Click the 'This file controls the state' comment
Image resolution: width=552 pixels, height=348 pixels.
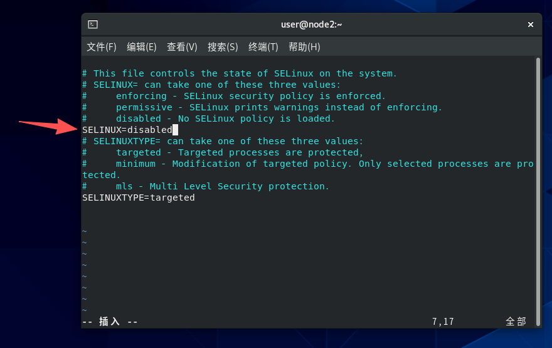(240, 73)
